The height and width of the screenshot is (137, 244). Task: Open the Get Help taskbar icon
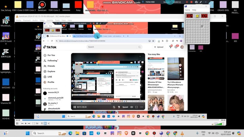coord(98,133)
